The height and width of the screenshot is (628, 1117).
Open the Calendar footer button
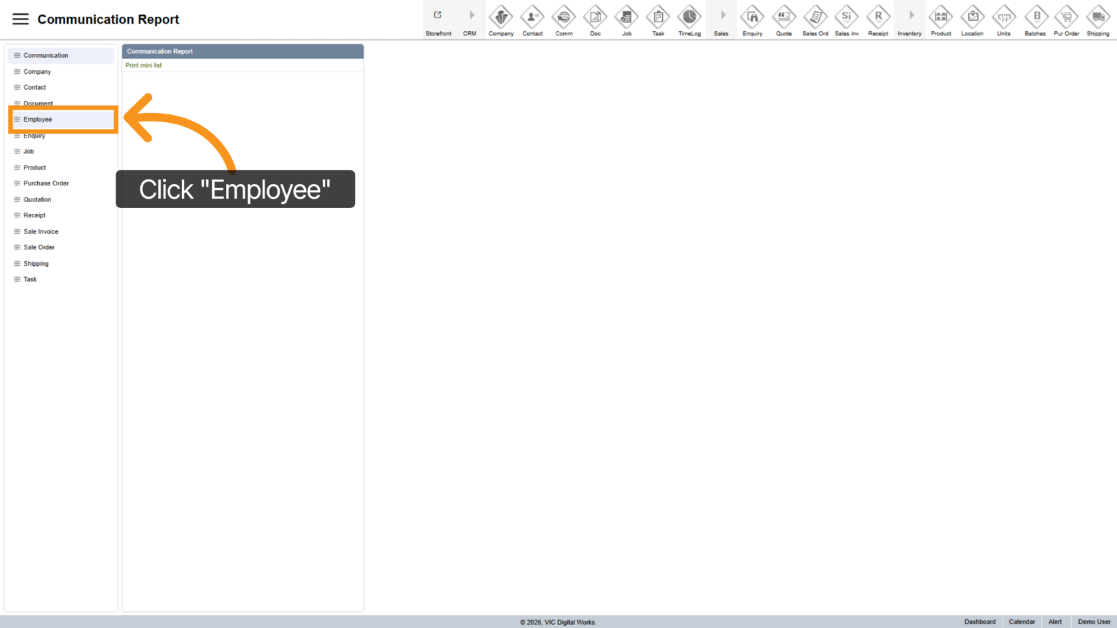tap(1022, 622)
